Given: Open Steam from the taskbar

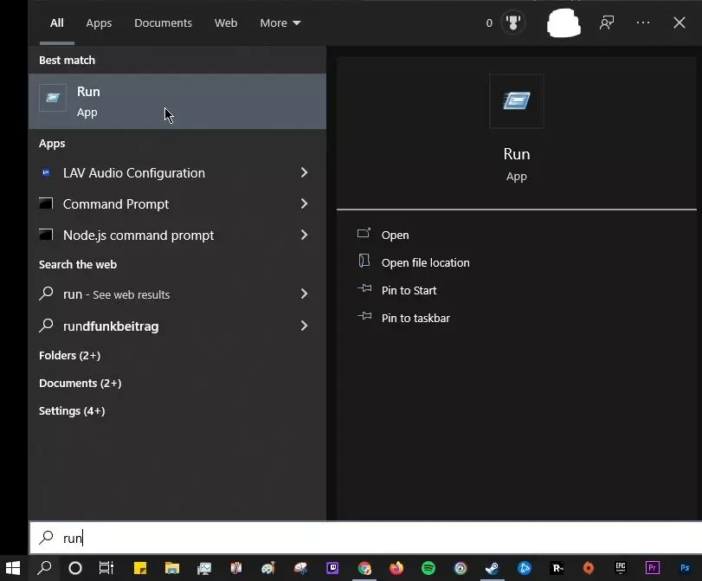Looking at the screenshot, I should [x=493, y=569].
